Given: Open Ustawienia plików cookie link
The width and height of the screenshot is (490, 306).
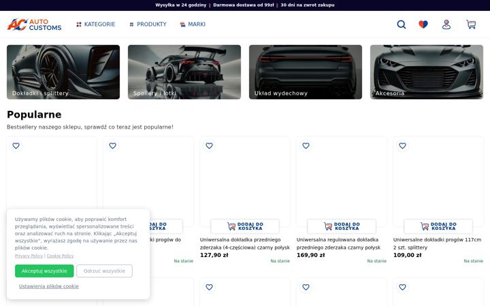Looking at the screenshot, I should 49,286.
